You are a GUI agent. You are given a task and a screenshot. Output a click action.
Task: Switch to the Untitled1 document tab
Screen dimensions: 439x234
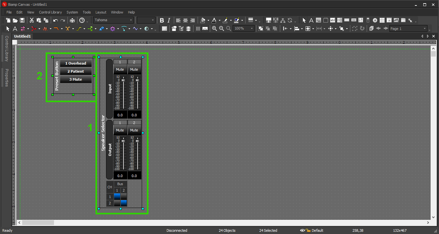[x=22, y=36]
